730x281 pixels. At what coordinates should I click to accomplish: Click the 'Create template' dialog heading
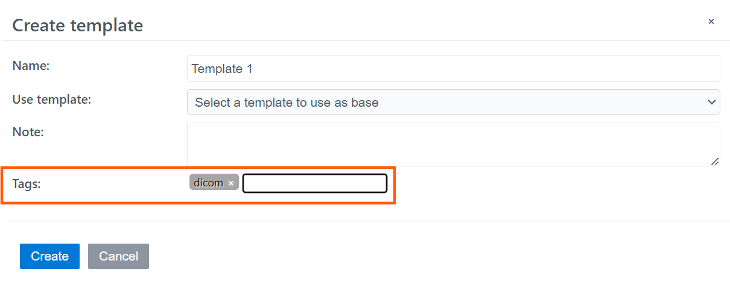[78, 25]
